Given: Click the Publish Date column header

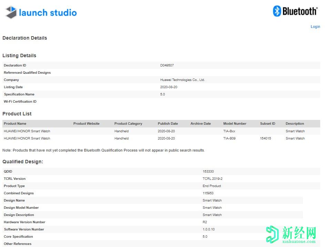Looking at the screenshot, I should pyautogui.click(x=168, y=124).
